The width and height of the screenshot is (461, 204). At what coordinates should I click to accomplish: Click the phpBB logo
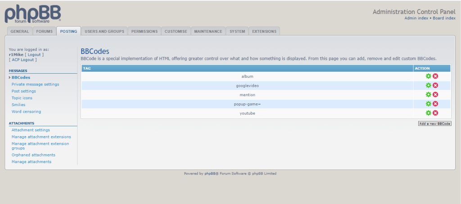click(x=32, y=14)
